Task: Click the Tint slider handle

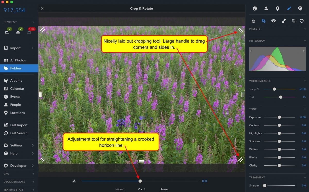Action: [x=281, y=97]
